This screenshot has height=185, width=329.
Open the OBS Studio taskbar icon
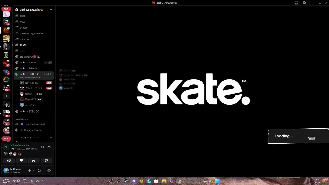(x=111, y=181)
